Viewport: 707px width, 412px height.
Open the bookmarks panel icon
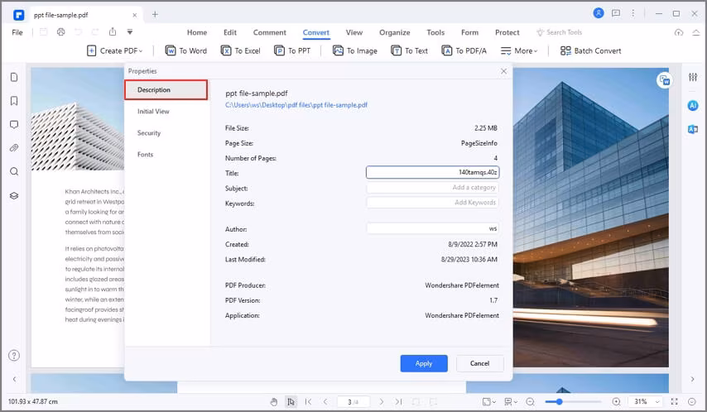(x=14, y=101)
